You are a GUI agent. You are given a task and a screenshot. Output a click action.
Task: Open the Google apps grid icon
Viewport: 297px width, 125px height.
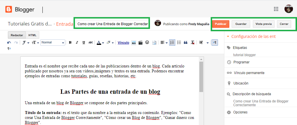point(276,9)
